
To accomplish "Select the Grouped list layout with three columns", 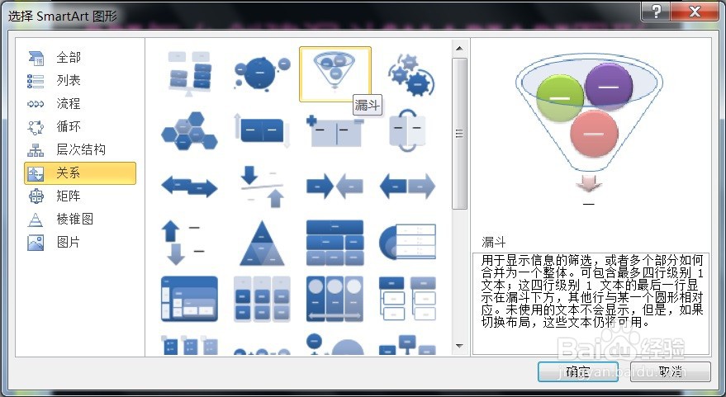I will click(x=262, y=299).
